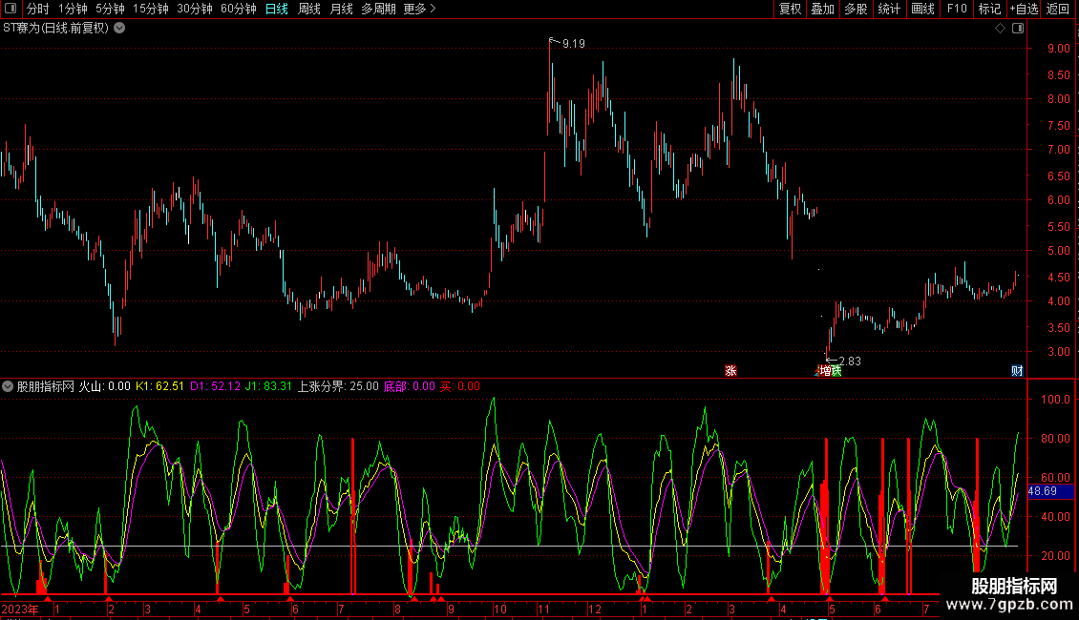1079x620 pixels.
Task: Click the 2023年 label on time axis
Action: point(20,609)
